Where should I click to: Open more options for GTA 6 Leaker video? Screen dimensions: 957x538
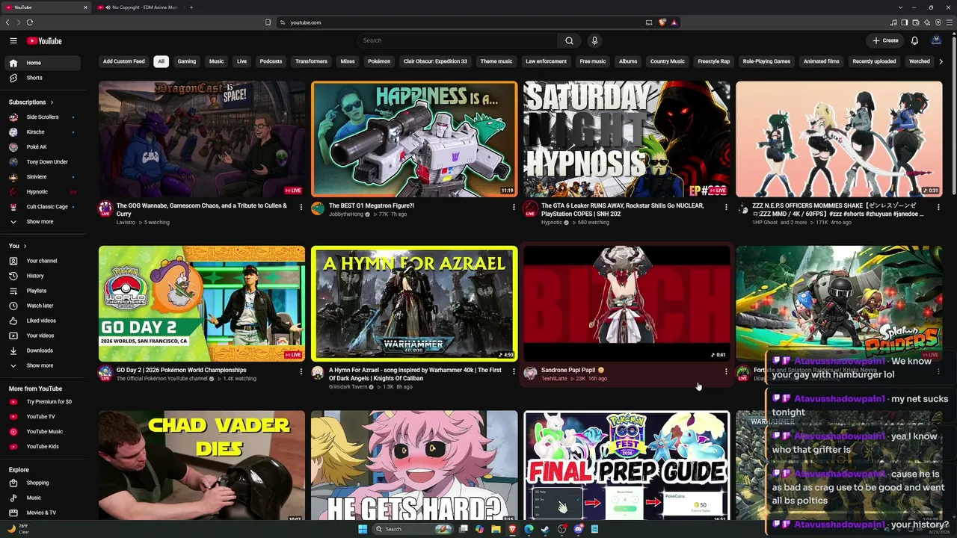(726, 207)
